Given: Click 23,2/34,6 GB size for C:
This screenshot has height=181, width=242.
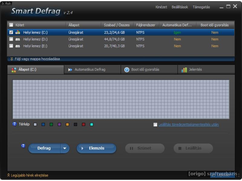Looking at the screenshot, I should click(114, 33).
